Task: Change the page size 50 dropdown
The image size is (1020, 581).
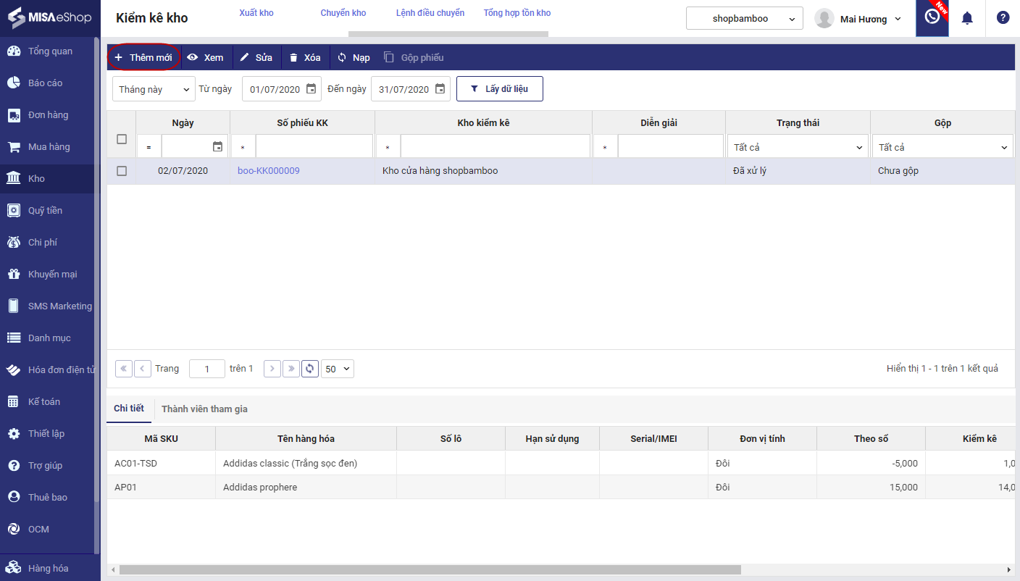Action: (x=338, y=369)
